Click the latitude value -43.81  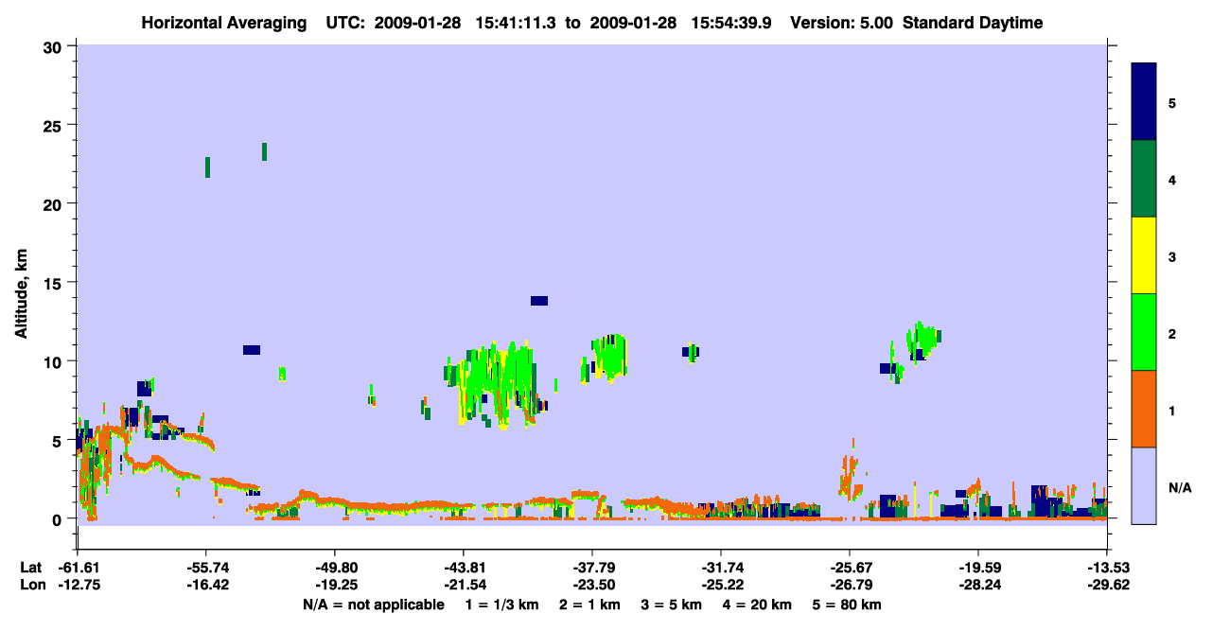click(464, 568)
